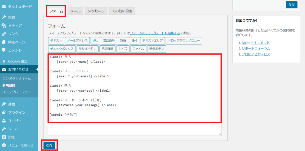This screenshot has height=151, width=305.
Task: Select インテグレーション in the sidebar submenu
Action: 16,92
